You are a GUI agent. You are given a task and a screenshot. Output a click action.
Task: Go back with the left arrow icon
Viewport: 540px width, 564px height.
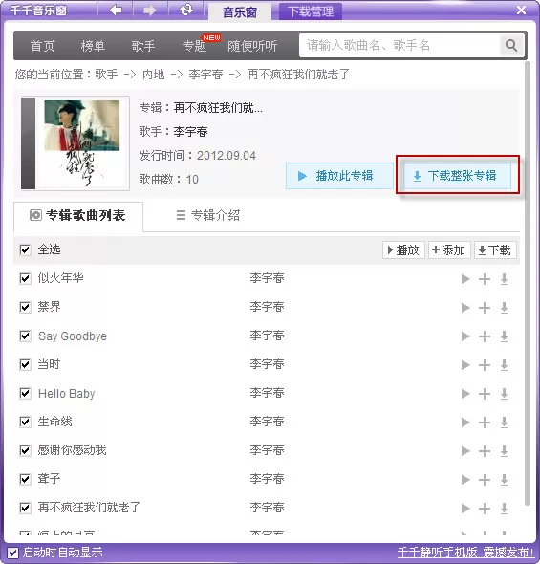point(116,11)
